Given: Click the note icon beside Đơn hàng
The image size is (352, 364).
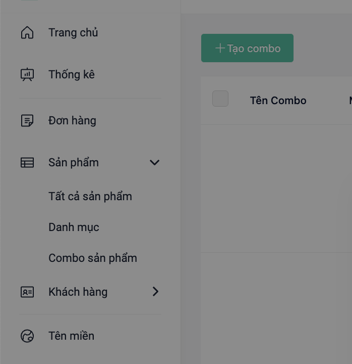Looking at the screenshot, I should point(27,121).
